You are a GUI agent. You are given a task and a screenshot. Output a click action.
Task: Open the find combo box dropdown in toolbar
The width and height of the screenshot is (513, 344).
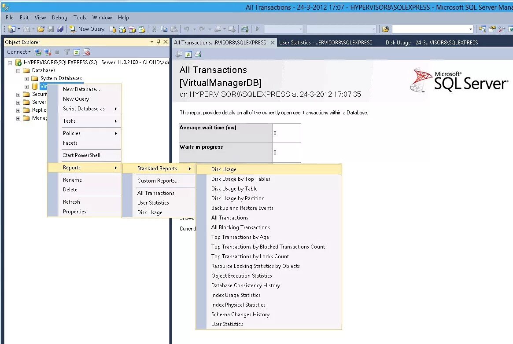[470, 29]
